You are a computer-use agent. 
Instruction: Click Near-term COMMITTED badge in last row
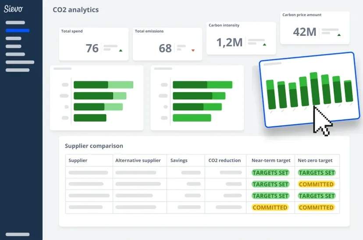click(x=270, y=208)
